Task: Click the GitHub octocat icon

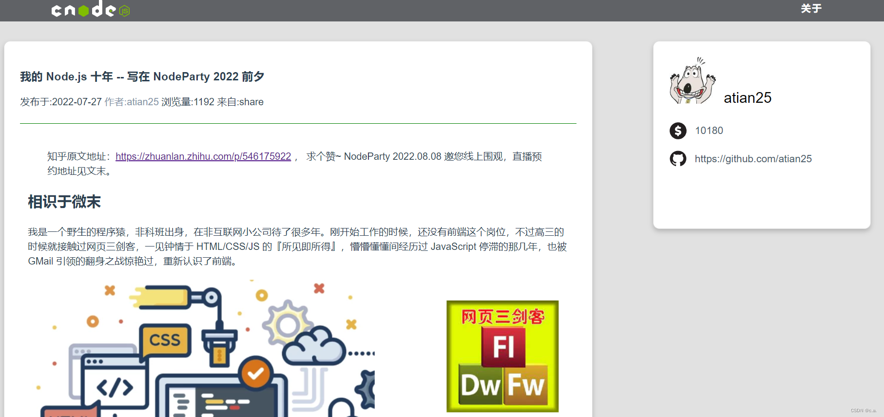Action: 678,159
